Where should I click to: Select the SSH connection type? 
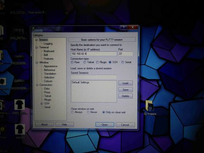[110, 62]
